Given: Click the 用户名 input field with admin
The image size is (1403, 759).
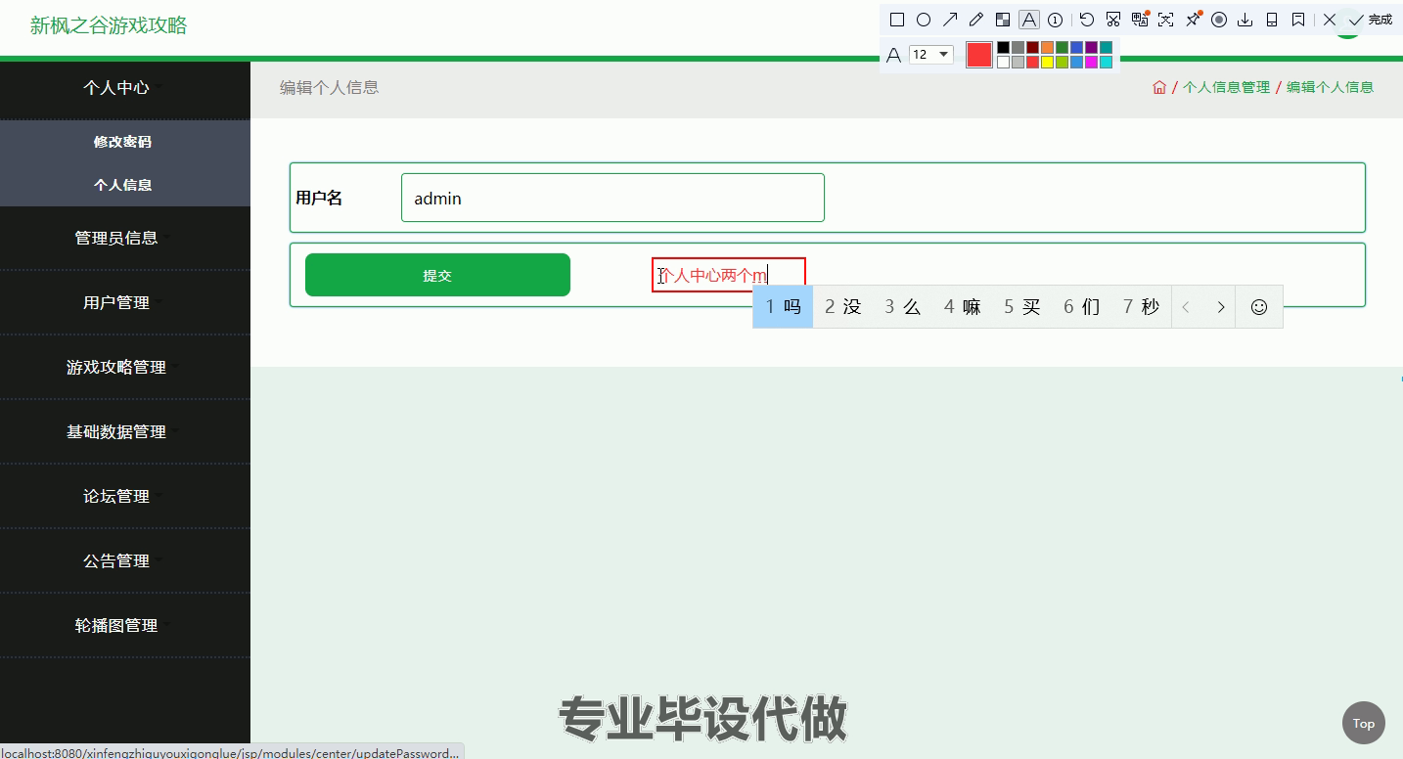Looking at the screenshot, I should pos(612,198).
